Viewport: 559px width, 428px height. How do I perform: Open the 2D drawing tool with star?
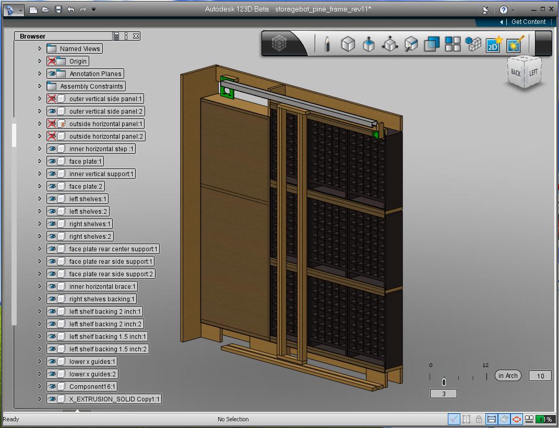[494, 44]
